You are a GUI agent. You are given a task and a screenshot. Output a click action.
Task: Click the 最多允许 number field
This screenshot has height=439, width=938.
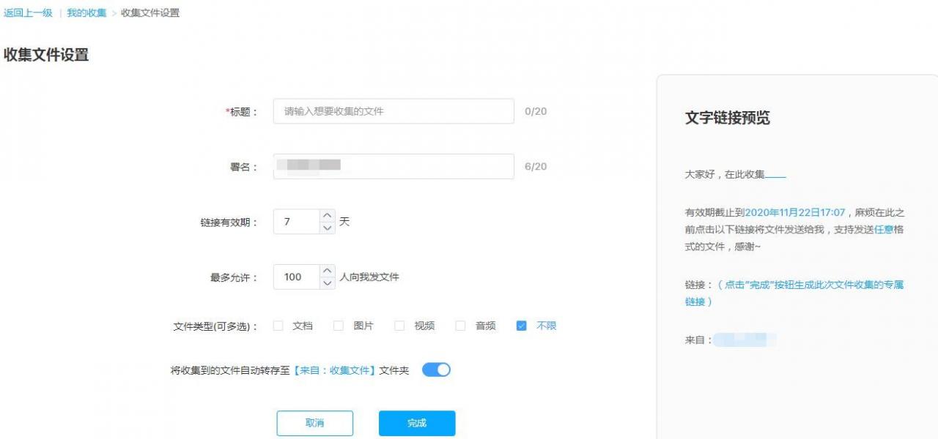tap(296, 277)
